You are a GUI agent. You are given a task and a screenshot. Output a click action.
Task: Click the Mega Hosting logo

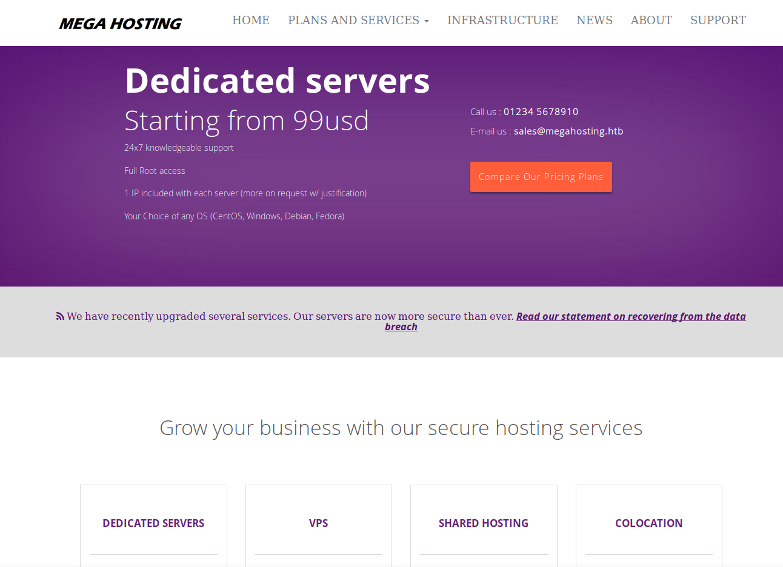(x=120, y=24)
